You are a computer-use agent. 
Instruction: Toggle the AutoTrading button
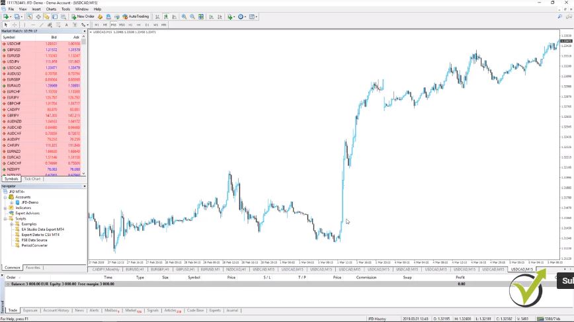coord(136,17)
